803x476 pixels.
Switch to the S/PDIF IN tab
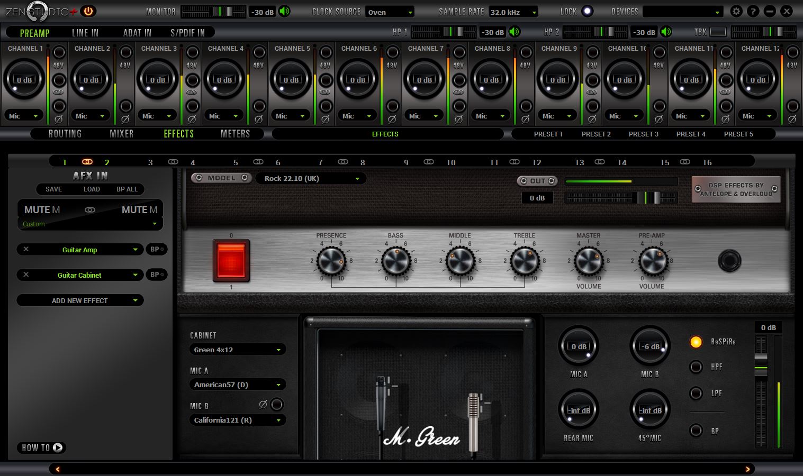187,33
